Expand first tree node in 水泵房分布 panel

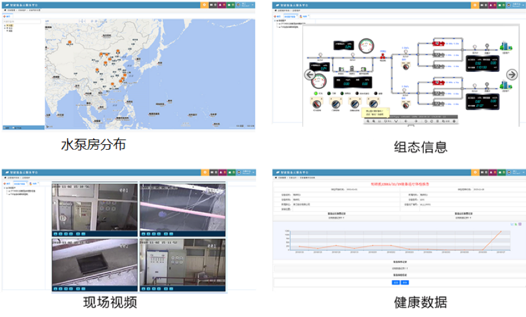[5, 25]
